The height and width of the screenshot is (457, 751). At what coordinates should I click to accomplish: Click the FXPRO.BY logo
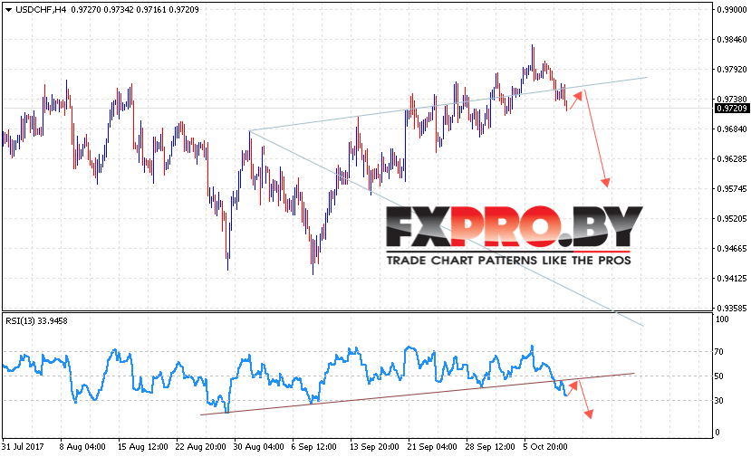(x=514, y=227)
